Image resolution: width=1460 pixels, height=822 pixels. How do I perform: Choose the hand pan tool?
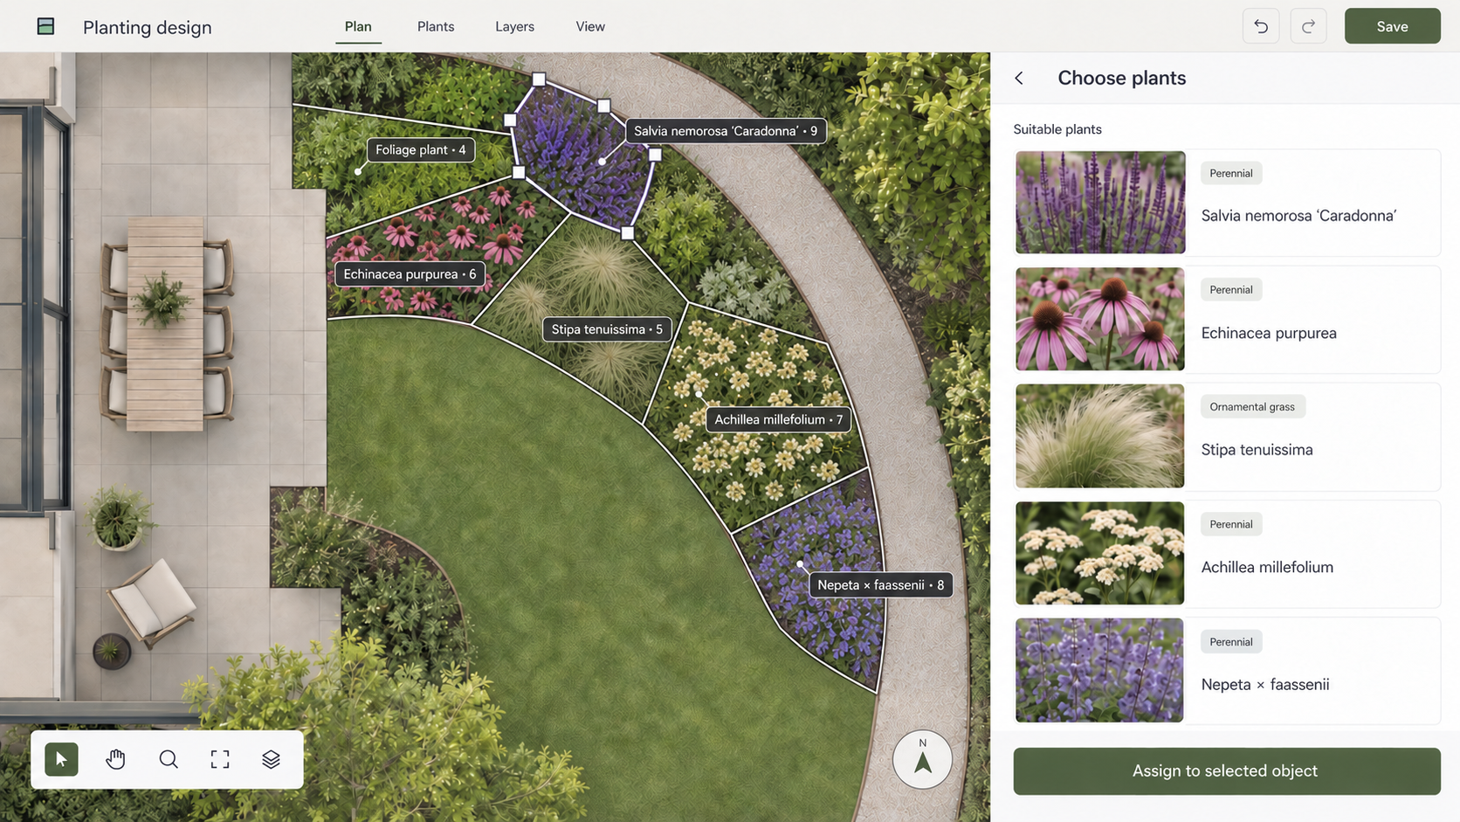click(115, 759)
